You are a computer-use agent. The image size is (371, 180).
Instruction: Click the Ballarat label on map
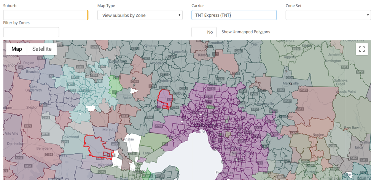coord(85,91)
